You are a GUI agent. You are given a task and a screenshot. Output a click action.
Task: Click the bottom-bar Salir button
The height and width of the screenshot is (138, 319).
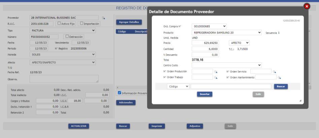230,126
